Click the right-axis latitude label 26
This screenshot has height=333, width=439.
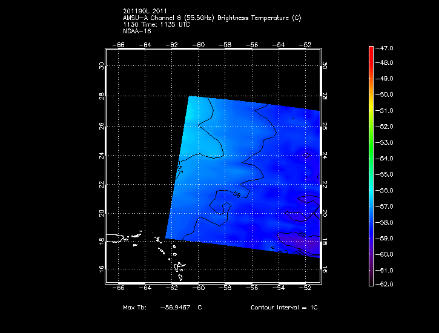pyautogui.click(x=325, y=126)
